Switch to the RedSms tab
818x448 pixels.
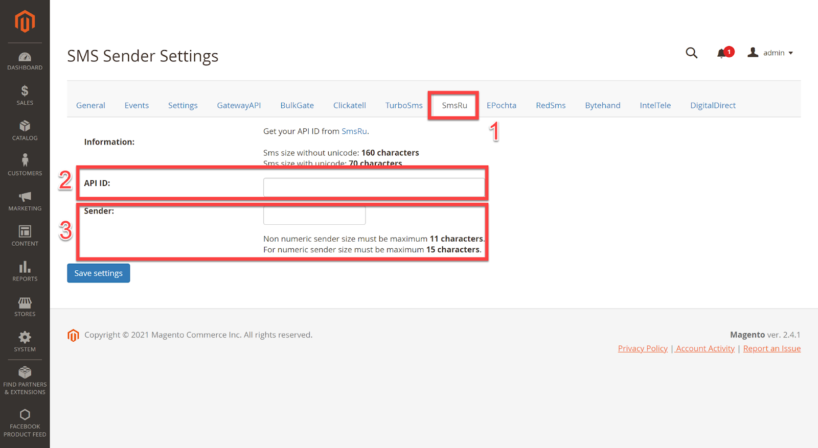pyautogui.click(x=551, y=105)
